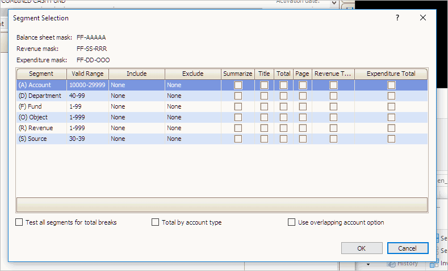Check Total for the Object segment
Viewport: 448px width, 271px height.
tap(283, 117)
